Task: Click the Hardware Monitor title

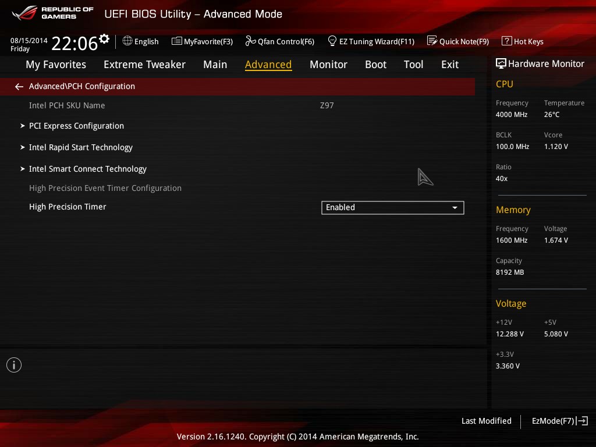Action: coord(546,64)
